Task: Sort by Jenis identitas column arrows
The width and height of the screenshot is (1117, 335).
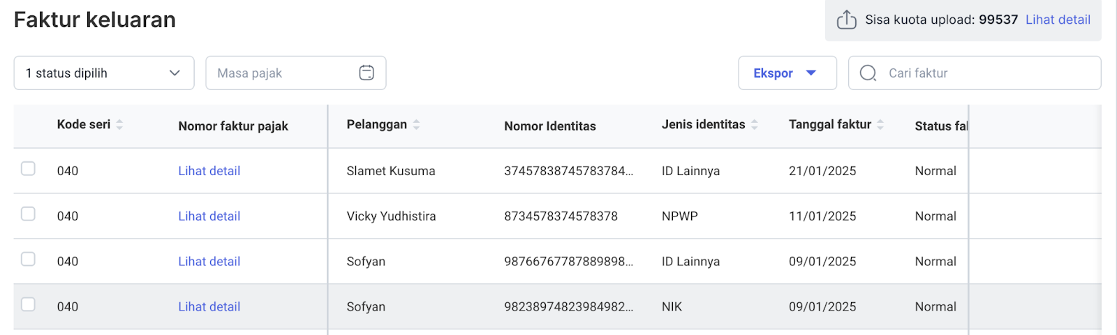Action: click(755, 124)
